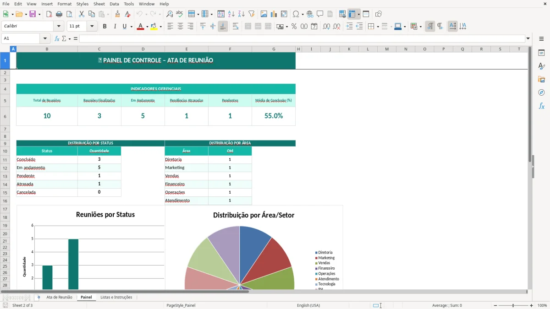Open Conditional Formatting dropdown arrow
This screenshot has height=309, width=550.
[420, 27]
